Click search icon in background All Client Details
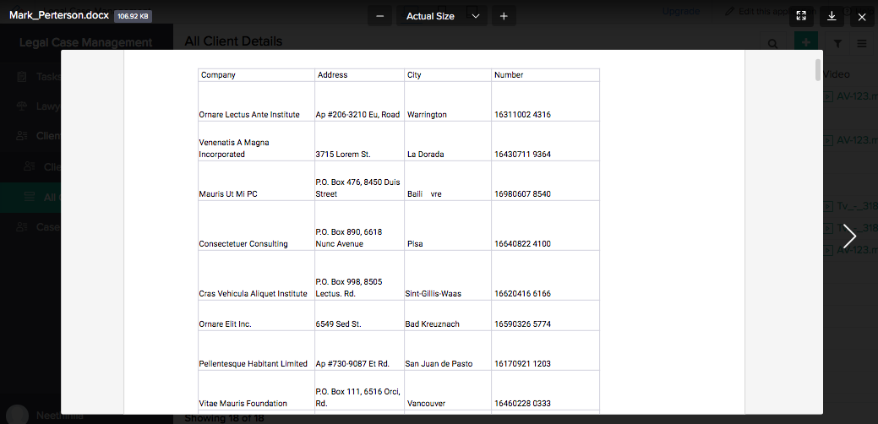 [772, 44]
